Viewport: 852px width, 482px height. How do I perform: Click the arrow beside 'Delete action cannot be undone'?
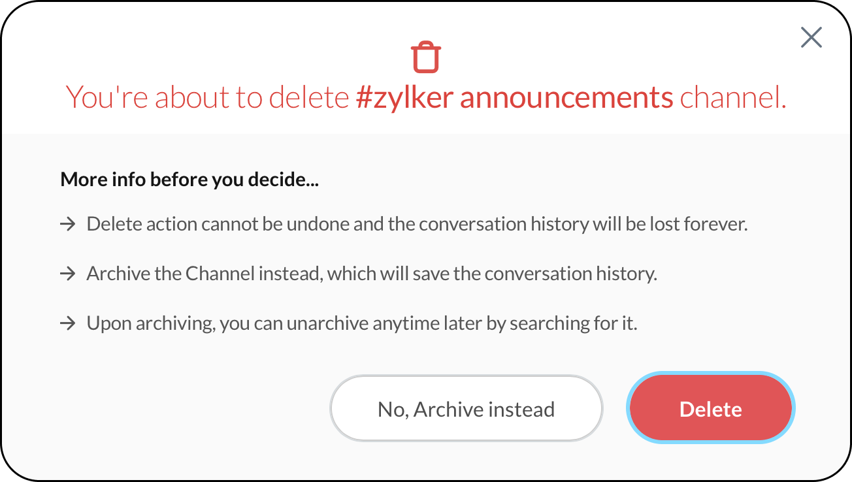(68, 224)
